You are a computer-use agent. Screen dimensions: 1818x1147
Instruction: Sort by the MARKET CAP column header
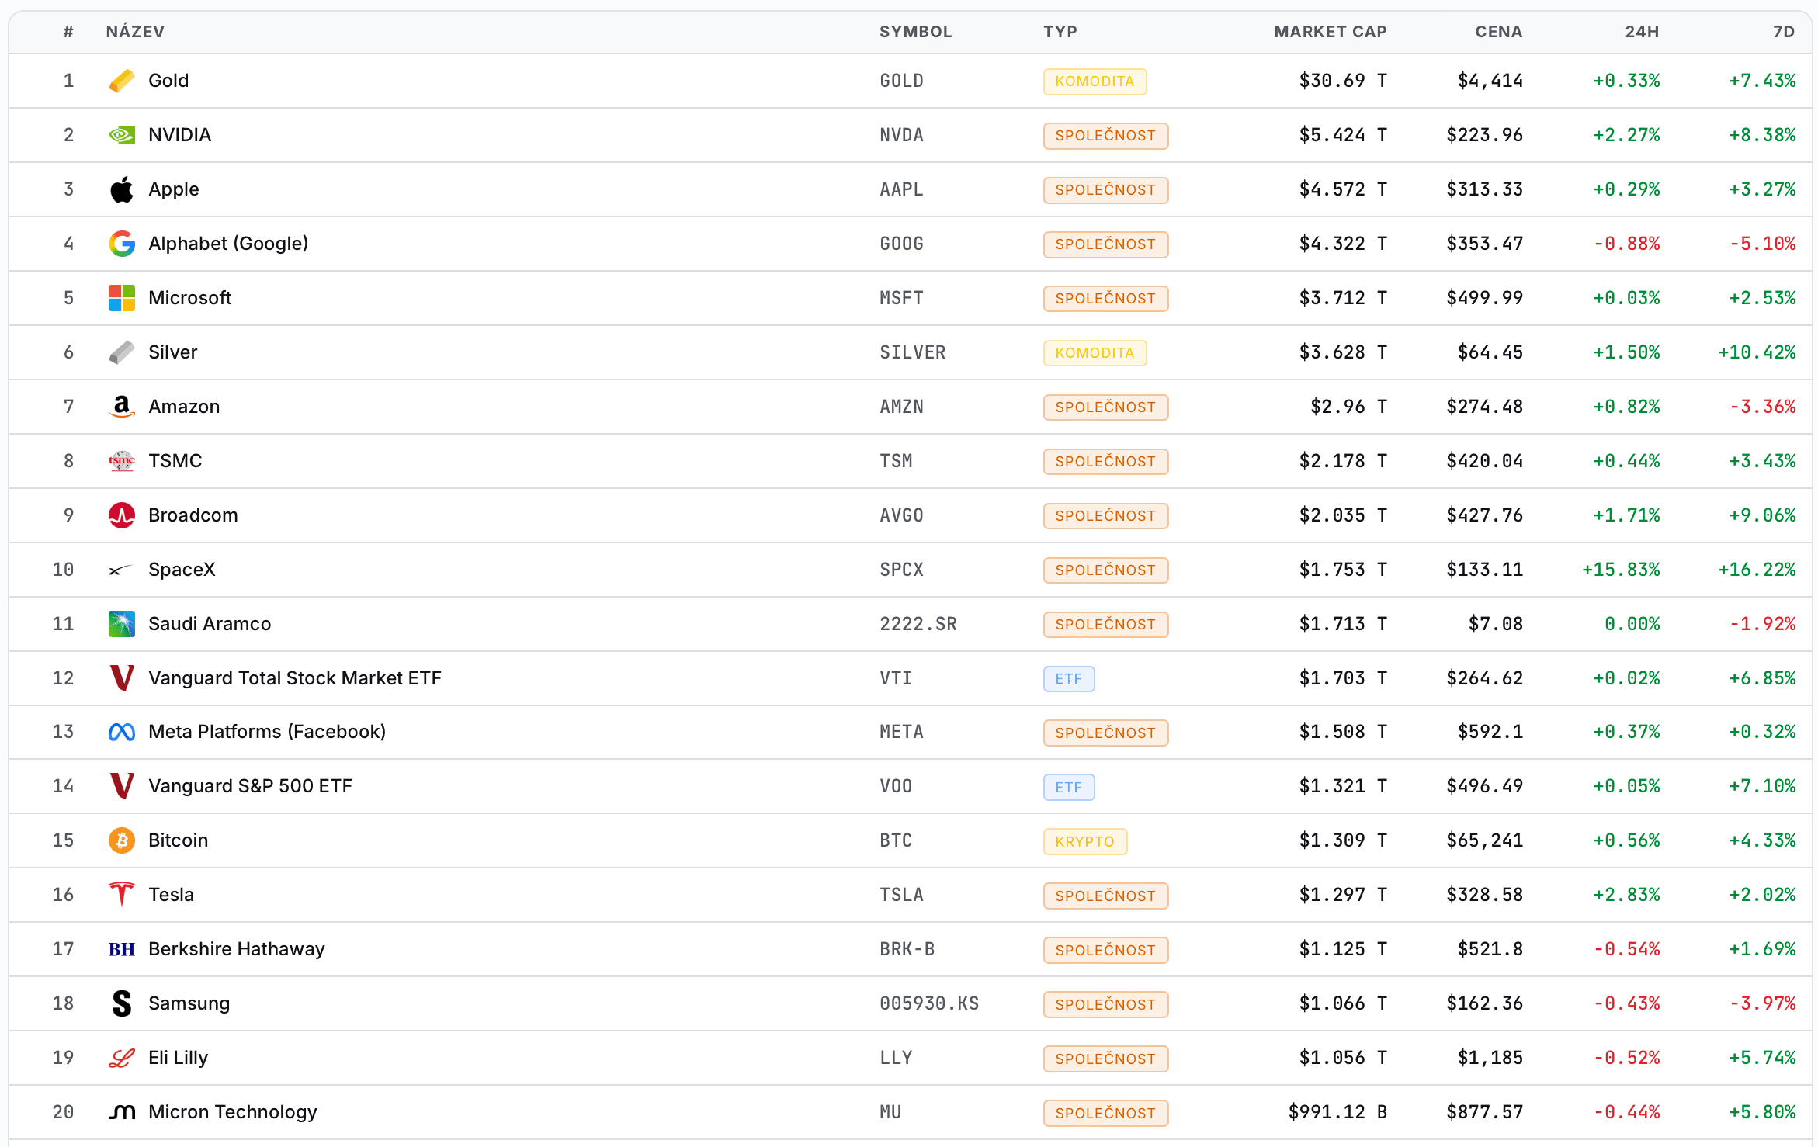point(1330,32)
